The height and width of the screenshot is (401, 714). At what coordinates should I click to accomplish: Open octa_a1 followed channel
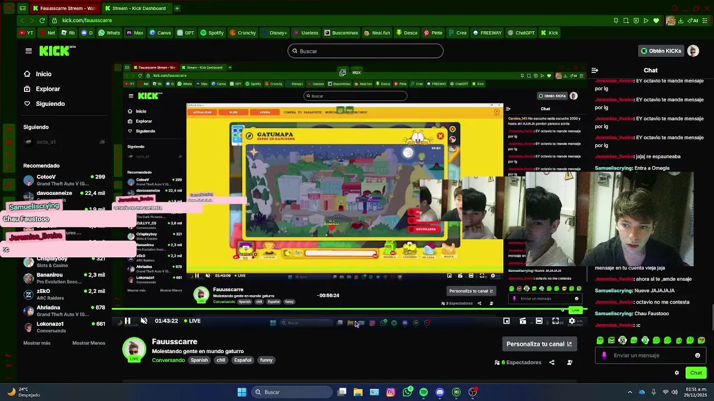[x=64, y=142]
